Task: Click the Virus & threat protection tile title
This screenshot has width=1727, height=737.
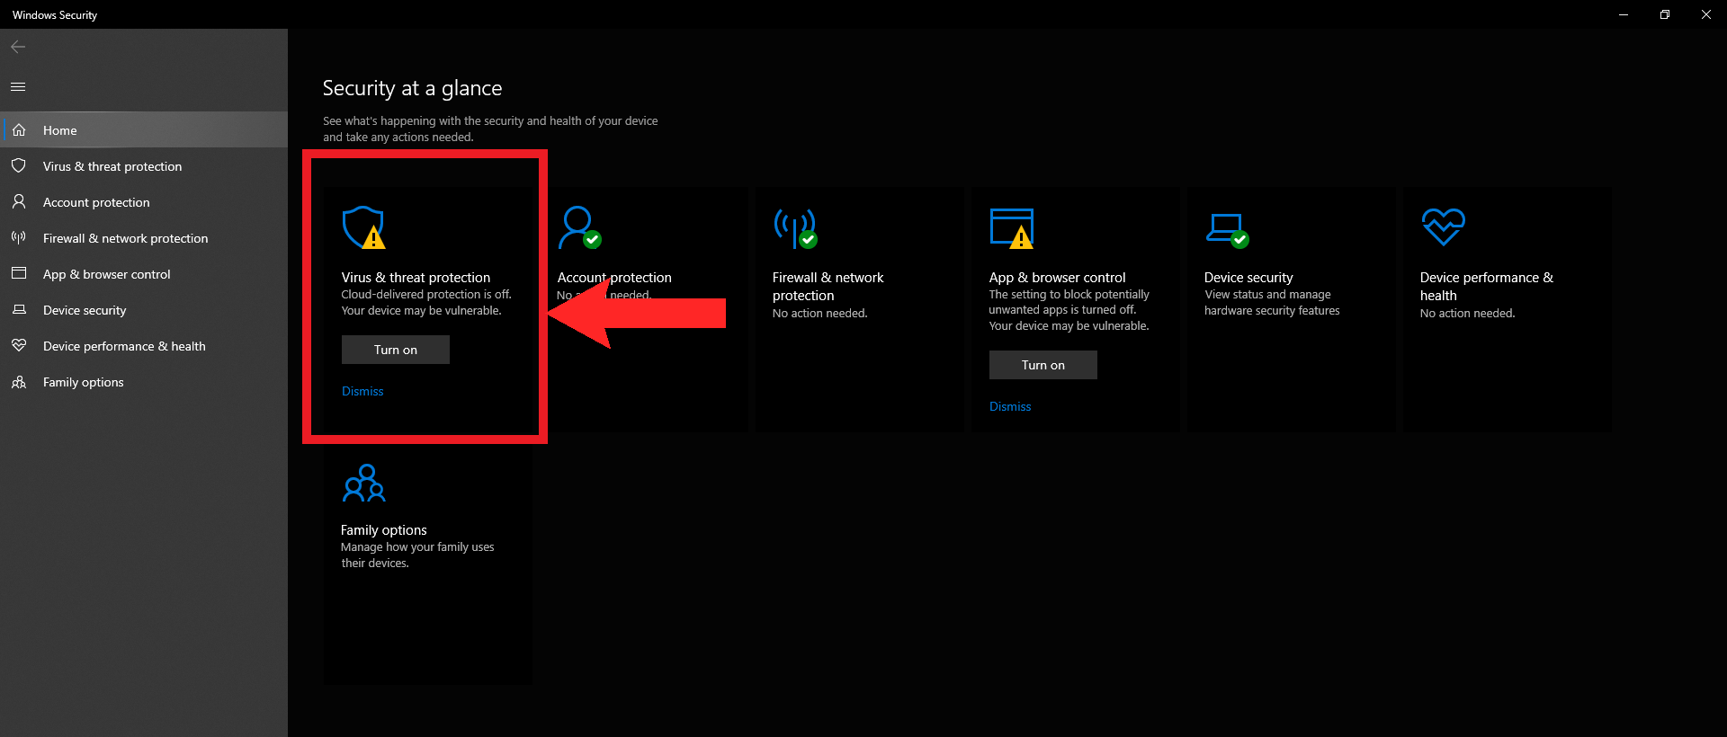Action: tap(416, 278)
